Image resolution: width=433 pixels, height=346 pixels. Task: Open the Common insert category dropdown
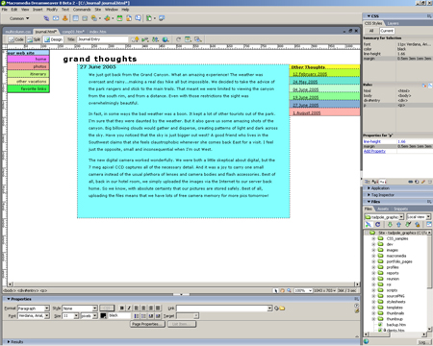[x=19, y=18]
